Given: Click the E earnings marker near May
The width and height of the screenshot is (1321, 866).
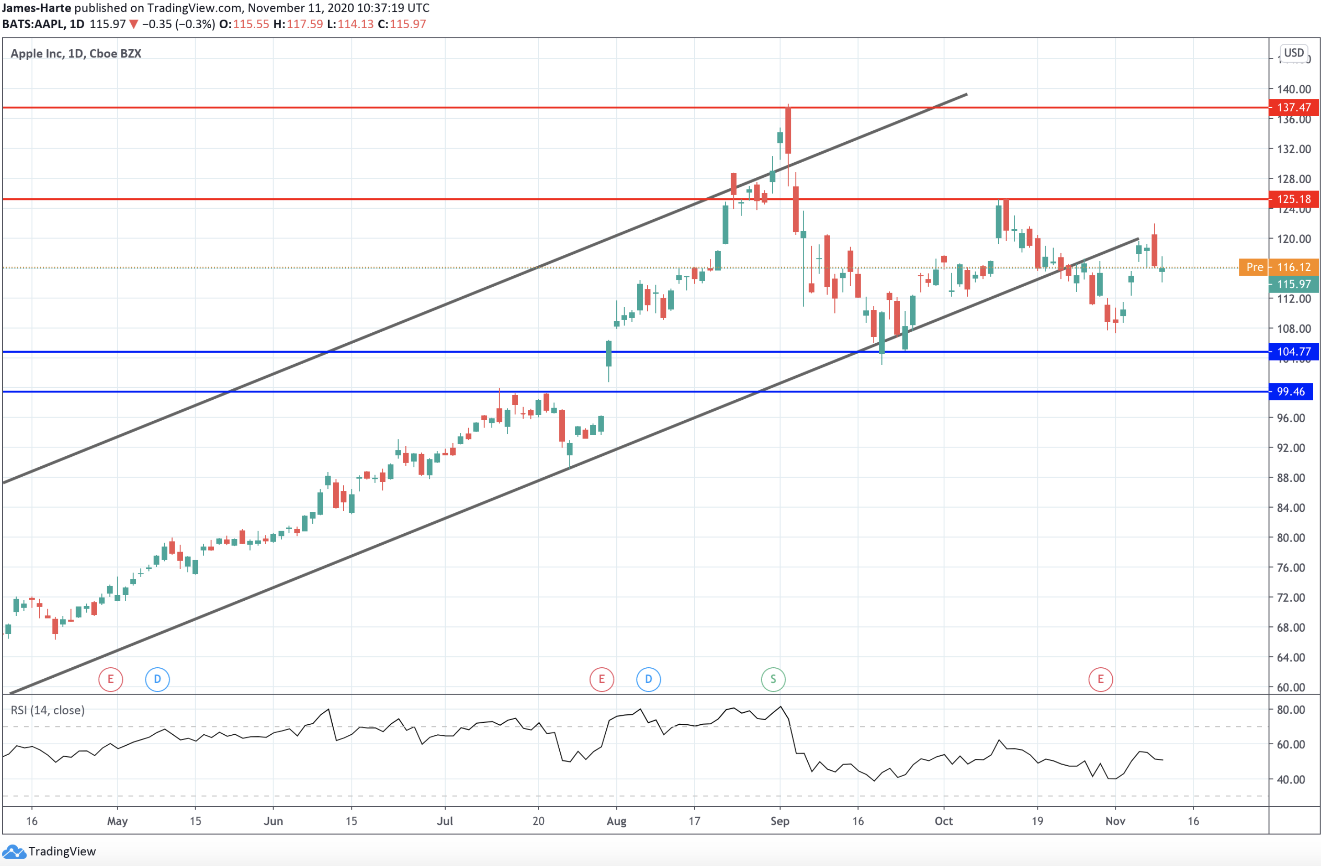Looking at the screenshot, I should pos(110,678).
